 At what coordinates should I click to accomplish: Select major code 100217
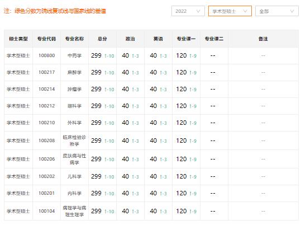(47, 72)
